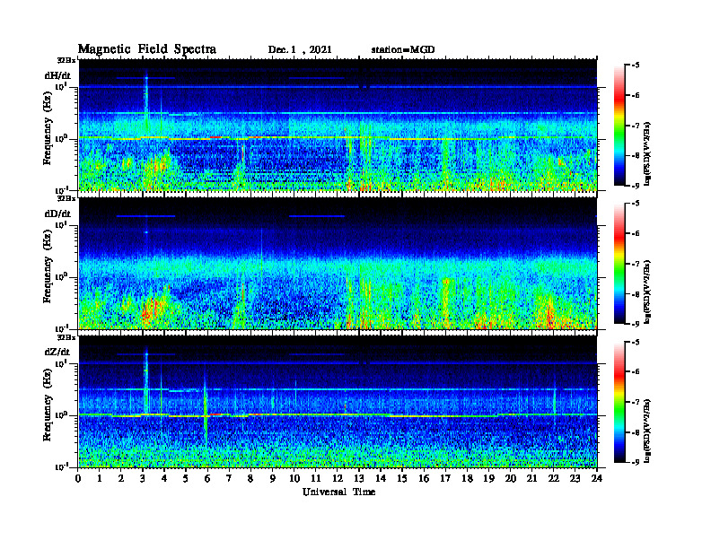
Task: Select the dD/dt panel color scale bar
Action: point(619,264)
